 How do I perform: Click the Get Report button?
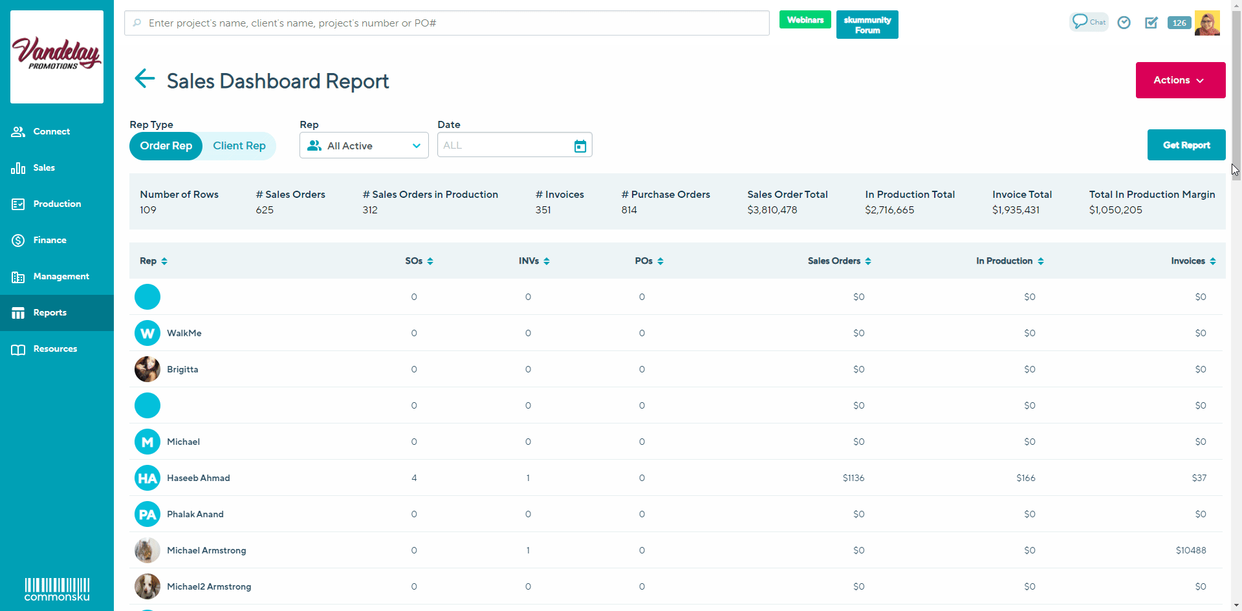(1186, 145)
